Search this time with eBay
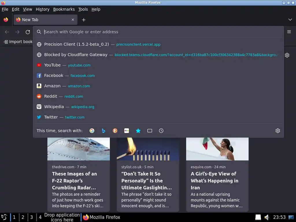The height and width of the screenshot is (222, 296). pyautogui.click(x=127, y=131)
